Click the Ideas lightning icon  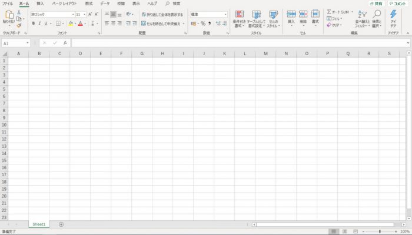[393, 14]
